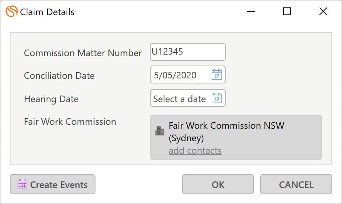Close the Claim Details dialog
Screen dimensions: 342x204
(323, 11)
